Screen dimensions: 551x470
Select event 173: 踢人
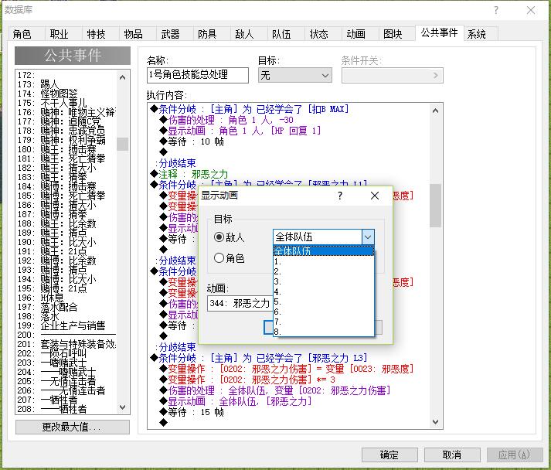66,84
